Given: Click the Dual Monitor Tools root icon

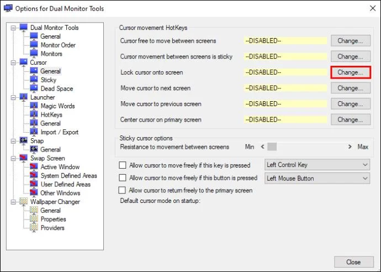Looking at the screenshot, I should [x=24, y=27].
